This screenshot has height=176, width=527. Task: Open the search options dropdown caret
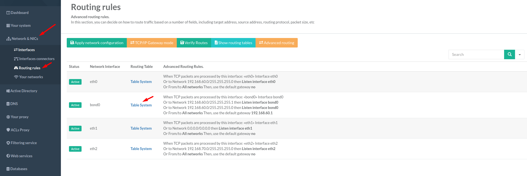[x=520, y=55]
